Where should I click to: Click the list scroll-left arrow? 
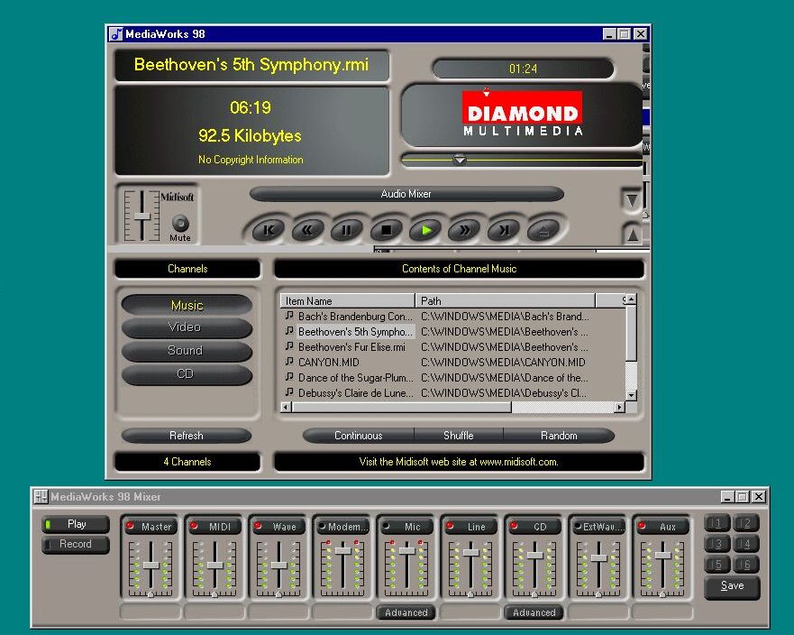click(286, 407)
